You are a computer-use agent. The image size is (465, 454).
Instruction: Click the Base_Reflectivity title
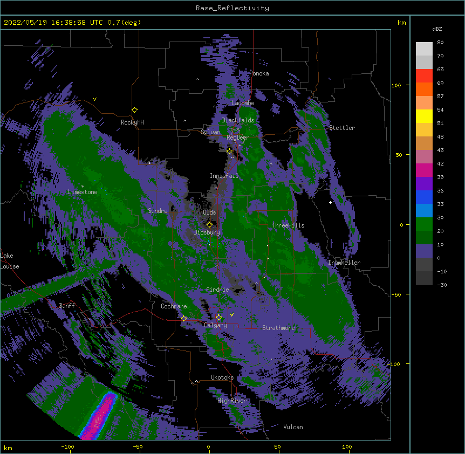click(232, 8)
